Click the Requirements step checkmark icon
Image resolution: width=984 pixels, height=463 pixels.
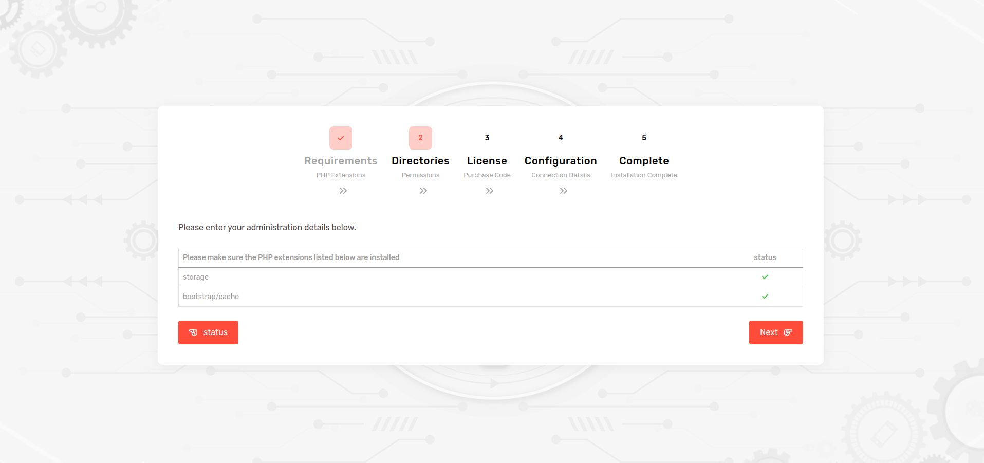pos(341,138)
